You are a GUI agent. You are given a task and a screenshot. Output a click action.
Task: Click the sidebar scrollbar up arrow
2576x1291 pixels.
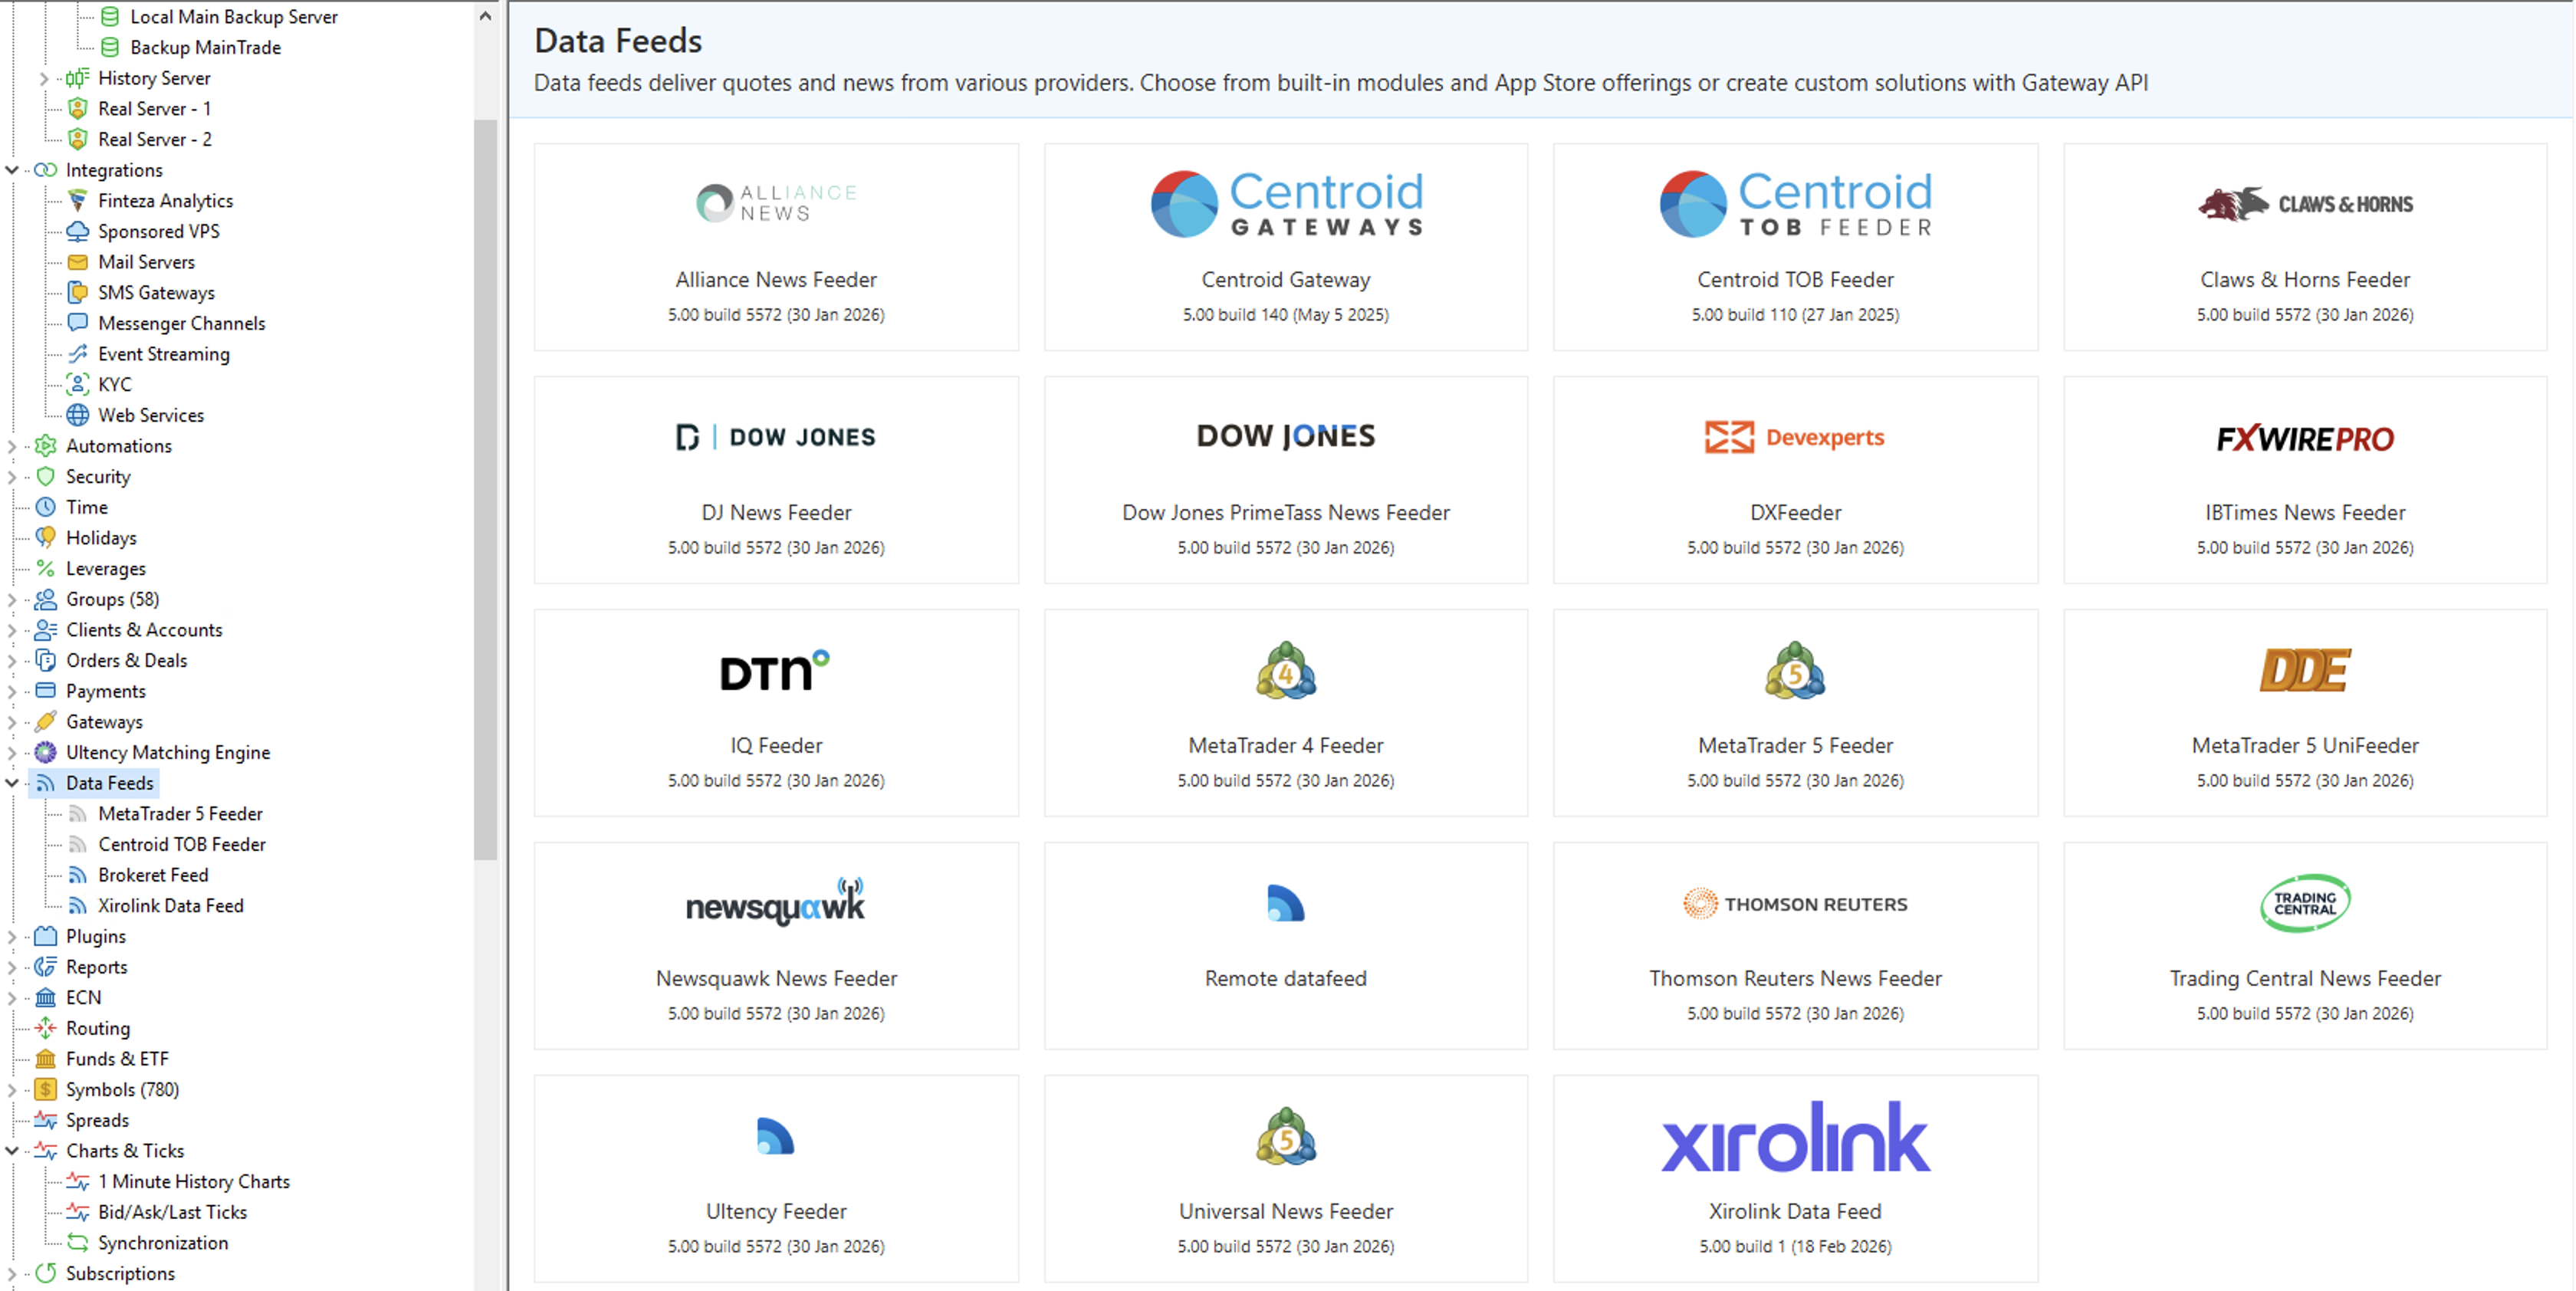(x=486, y=14)
